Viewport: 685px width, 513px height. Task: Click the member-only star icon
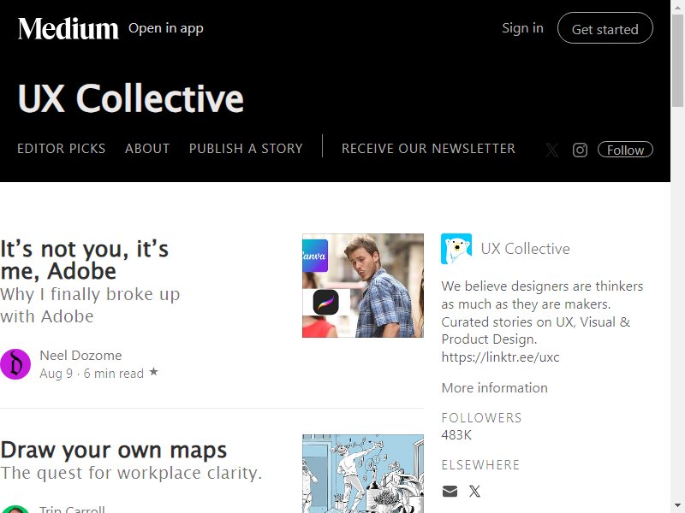pos(153,372)
